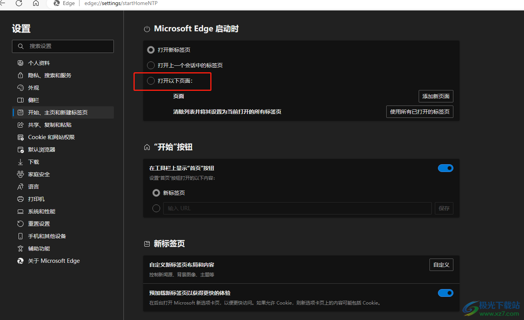Click the 输入 URL input field

tap(297, 208)
